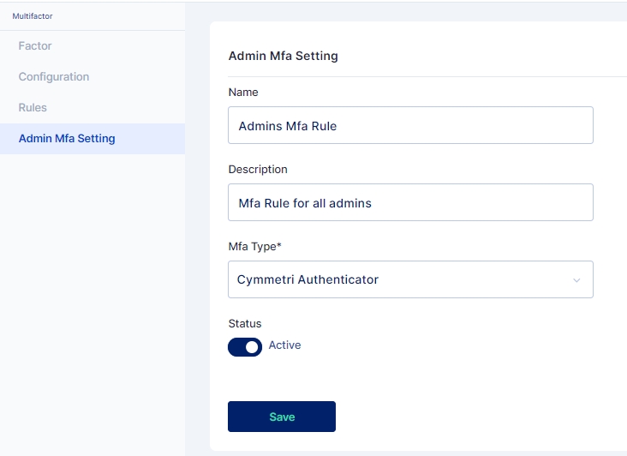627x456 pixels.
Task: Select the Cymmetri Authenticator value text
Action: [x=308, y=279]
